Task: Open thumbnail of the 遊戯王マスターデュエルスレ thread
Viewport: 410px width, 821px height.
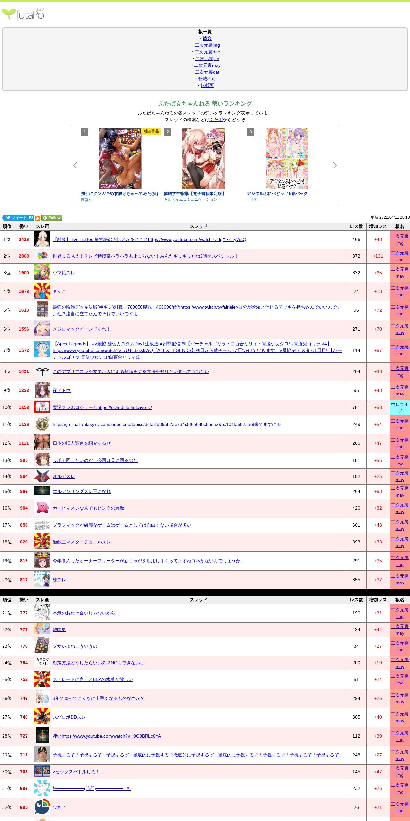Action: coord(42,542)
